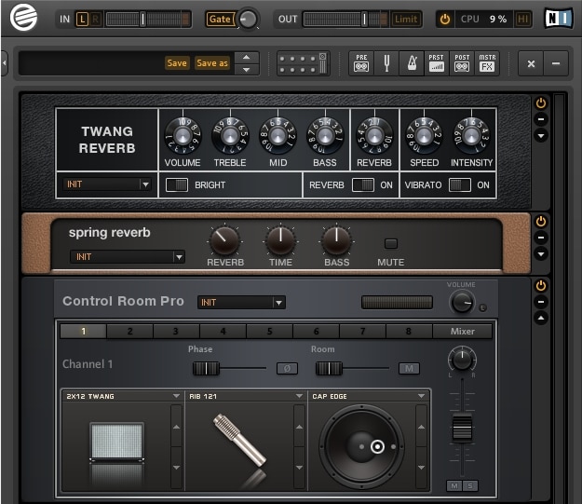
Task: Open Twang Reverb INIT preset dropdown
Action: 108,184
